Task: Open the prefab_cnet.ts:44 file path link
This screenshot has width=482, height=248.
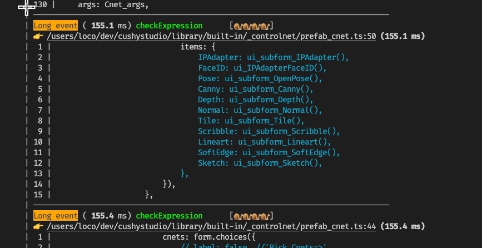Action: point(212,226)
